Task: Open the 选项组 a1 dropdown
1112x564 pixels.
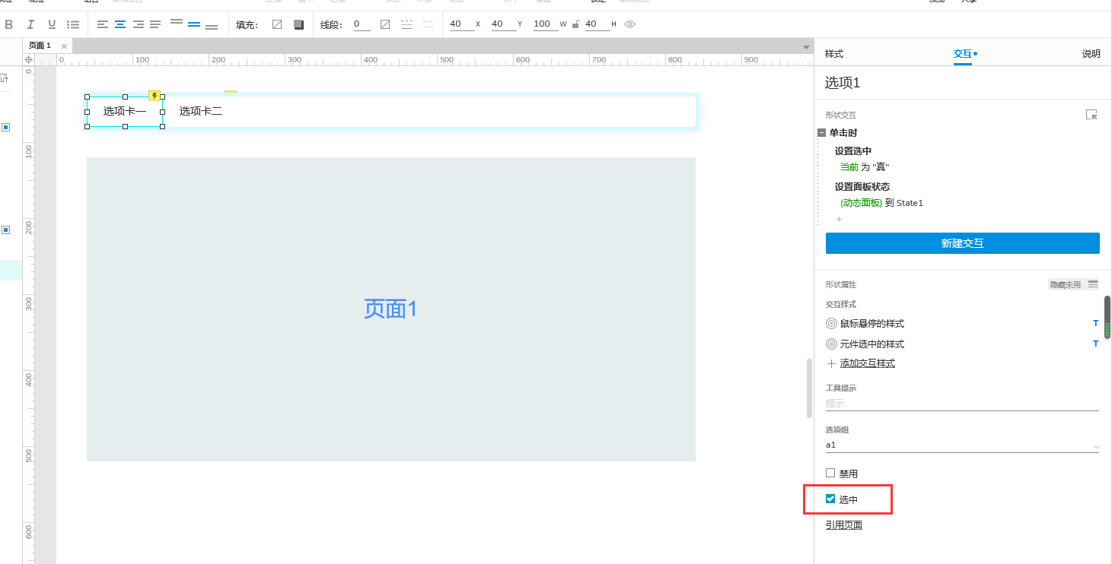Action: point(1096,446)
